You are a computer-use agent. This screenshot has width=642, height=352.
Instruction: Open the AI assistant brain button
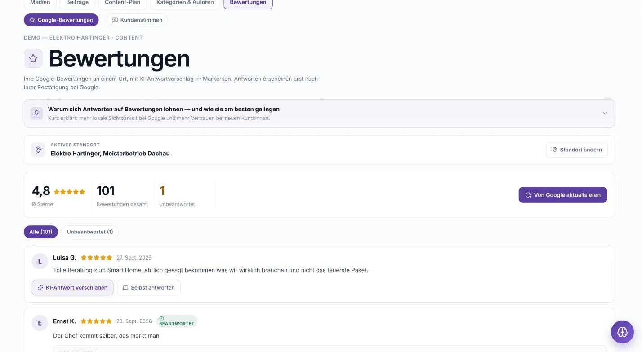622,332
